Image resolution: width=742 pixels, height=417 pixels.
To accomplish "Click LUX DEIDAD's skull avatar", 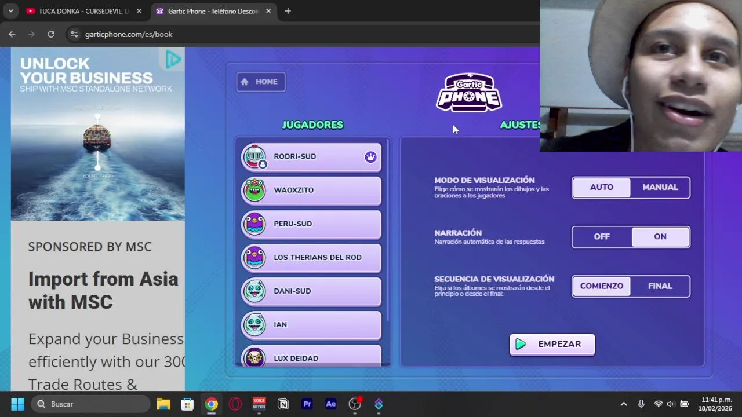I will tap(254, 357).
